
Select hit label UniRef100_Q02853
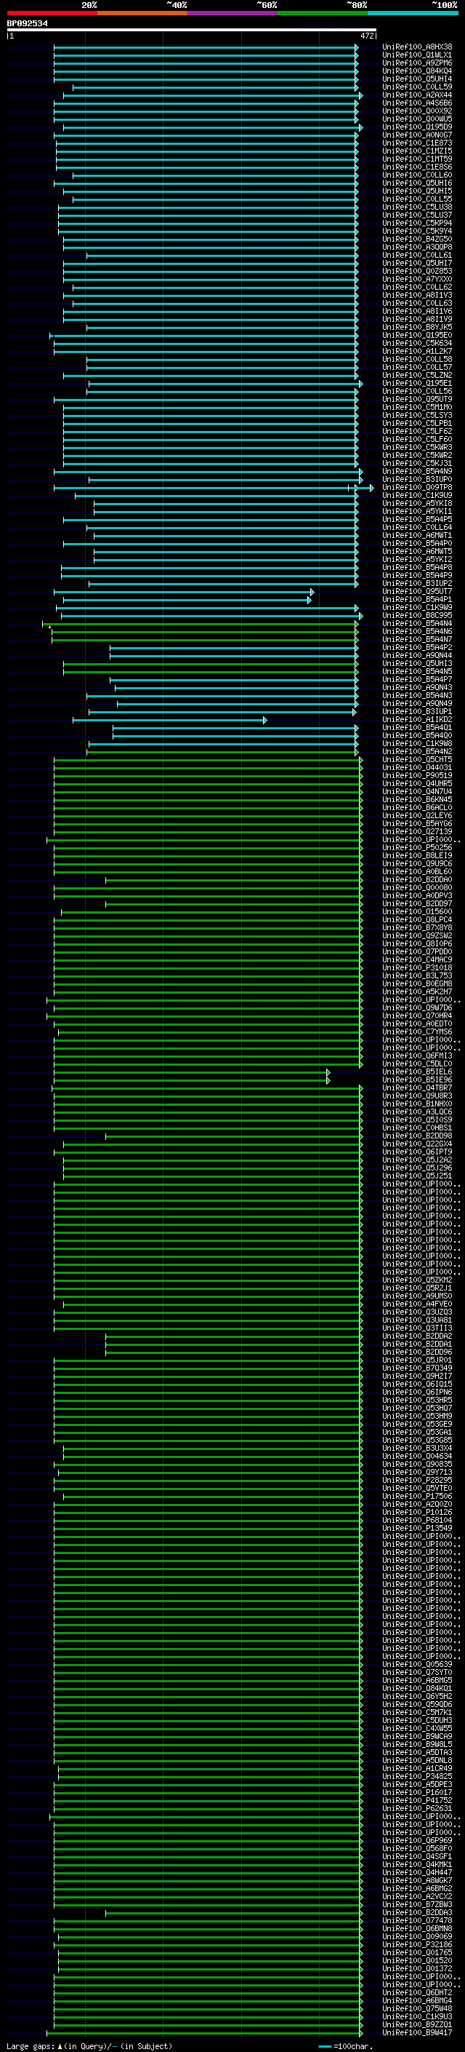tap(417, 272)
